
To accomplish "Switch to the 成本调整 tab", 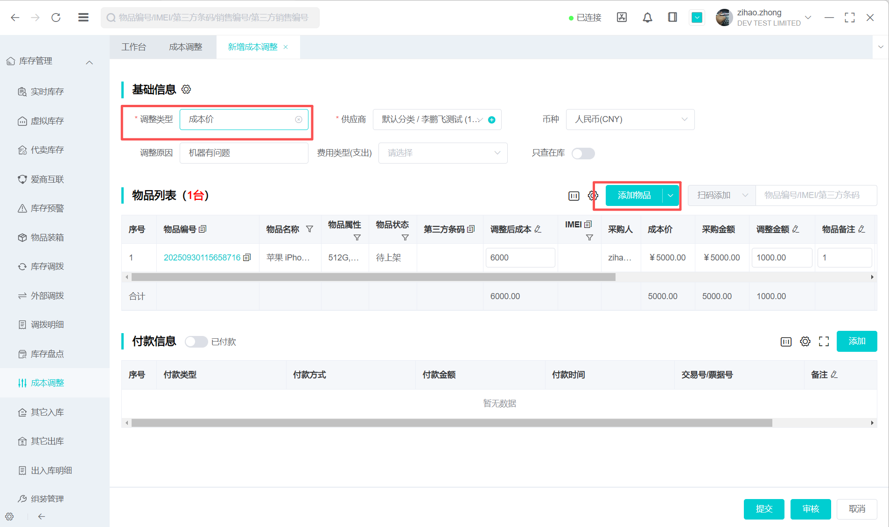I will (x=185, y=47).
